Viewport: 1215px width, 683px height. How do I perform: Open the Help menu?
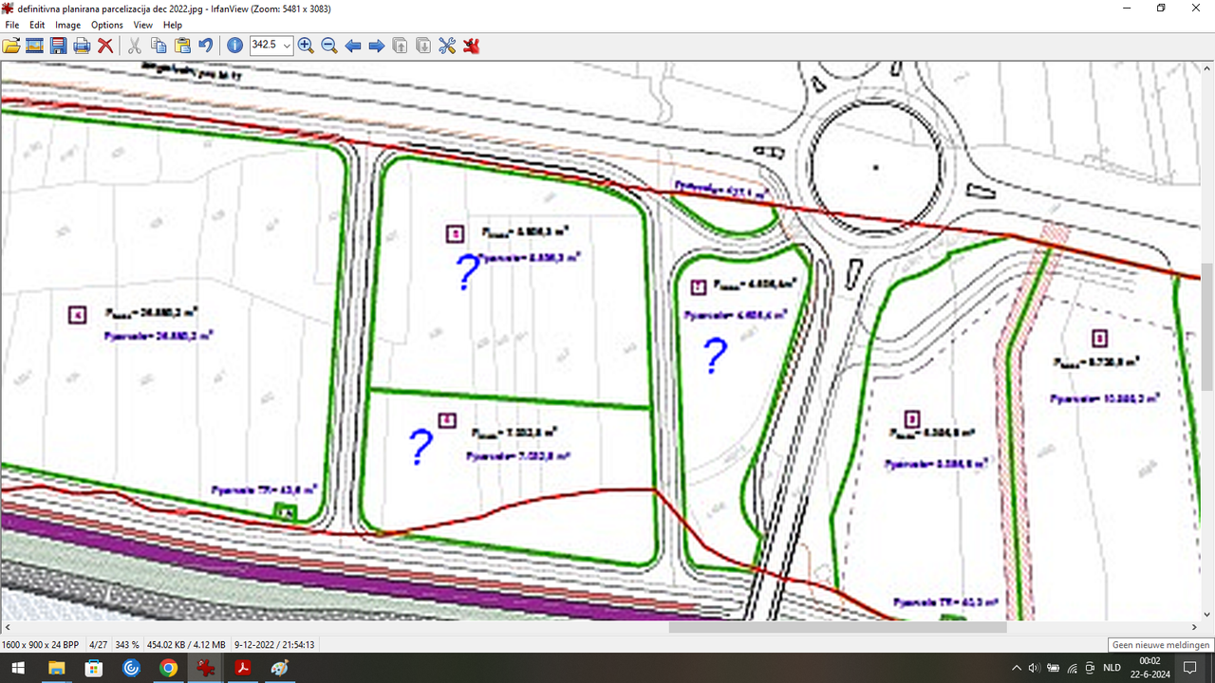(x=173, y=25)
